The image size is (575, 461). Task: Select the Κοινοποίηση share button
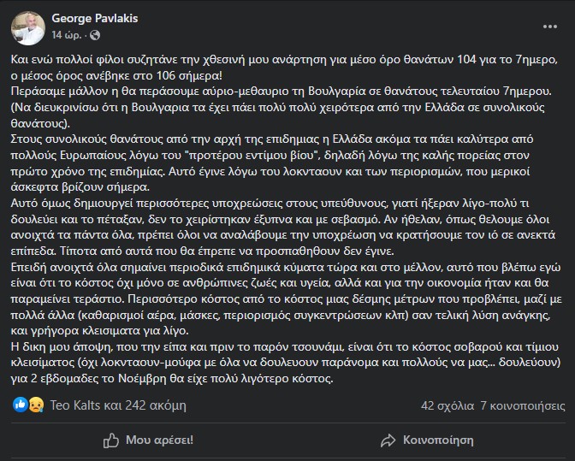pos(427,440)
